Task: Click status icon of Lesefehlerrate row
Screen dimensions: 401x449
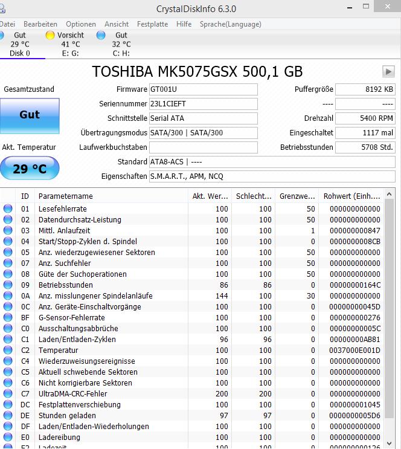Action: tap(8, 208)
